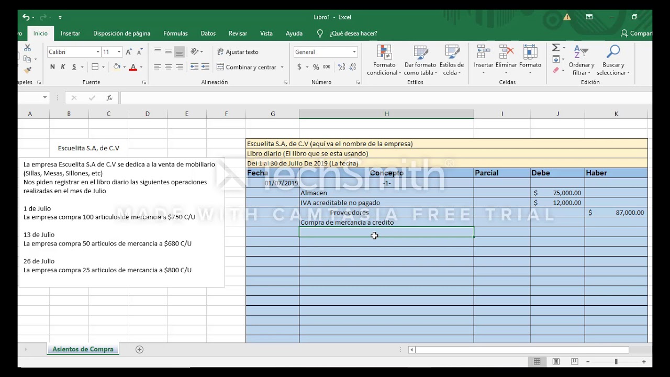
Task: Toggle italic (K) formatting
Action: (63, 67)
